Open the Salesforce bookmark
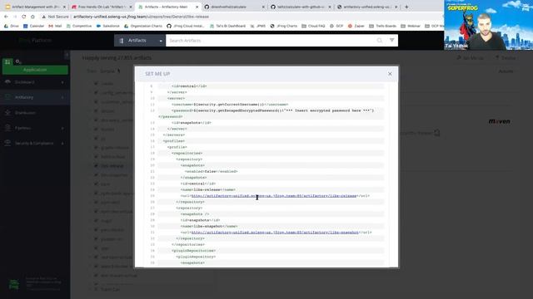Image resolution: width=533 pixels, height=299 pixels. point(107,26)
